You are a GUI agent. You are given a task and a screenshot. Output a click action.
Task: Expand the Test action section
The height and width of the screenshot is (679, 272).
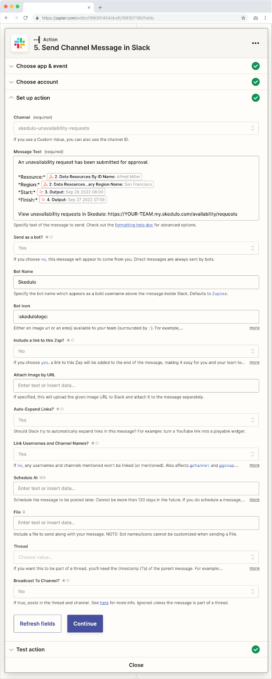[136, 649]
